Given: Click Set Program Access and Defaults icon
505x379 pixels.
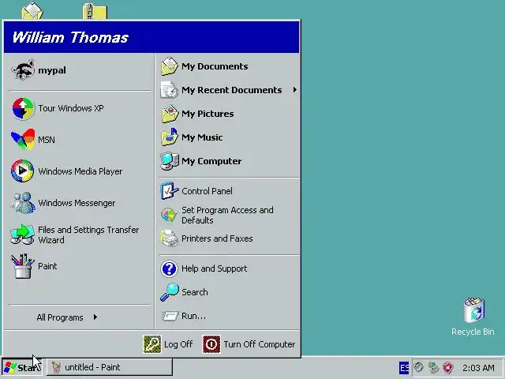Looking at the screenshot, I should coord(170,215).
